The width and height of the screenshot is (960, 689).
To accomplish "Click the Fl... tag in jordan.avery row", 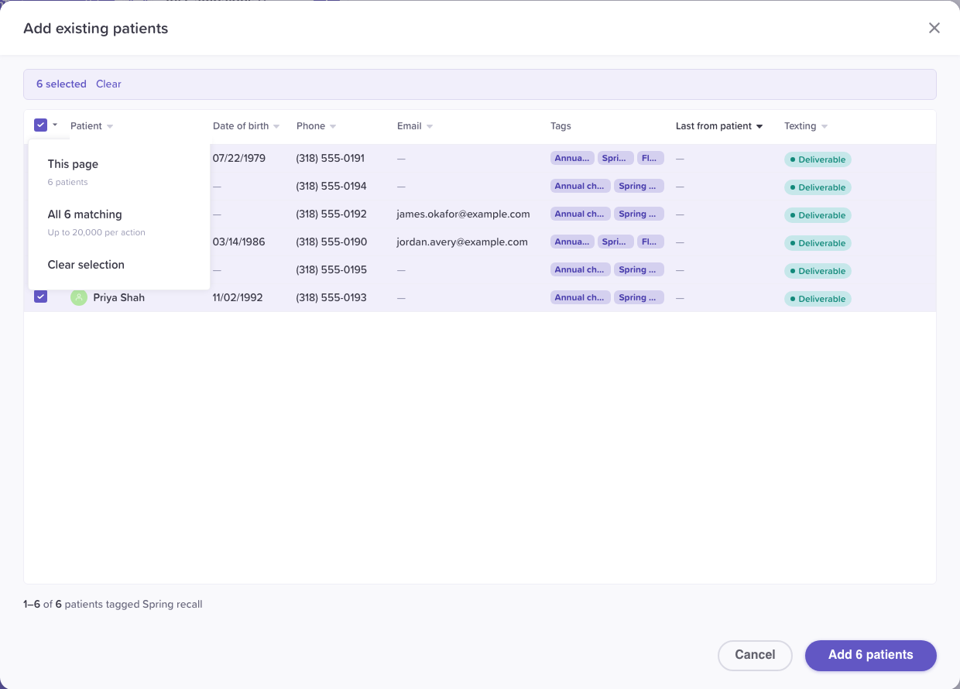I will pos(650,242).
